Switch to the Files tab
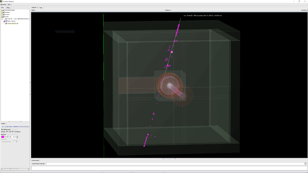Image resolution: width=308 pixels, height=173 pixels. point(8,8)
